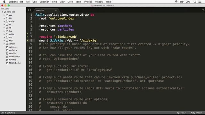Image resolution: width=205 pixels, height=115 pixels.
Task: Click the battery status icon
Action: tap(182, 2)
